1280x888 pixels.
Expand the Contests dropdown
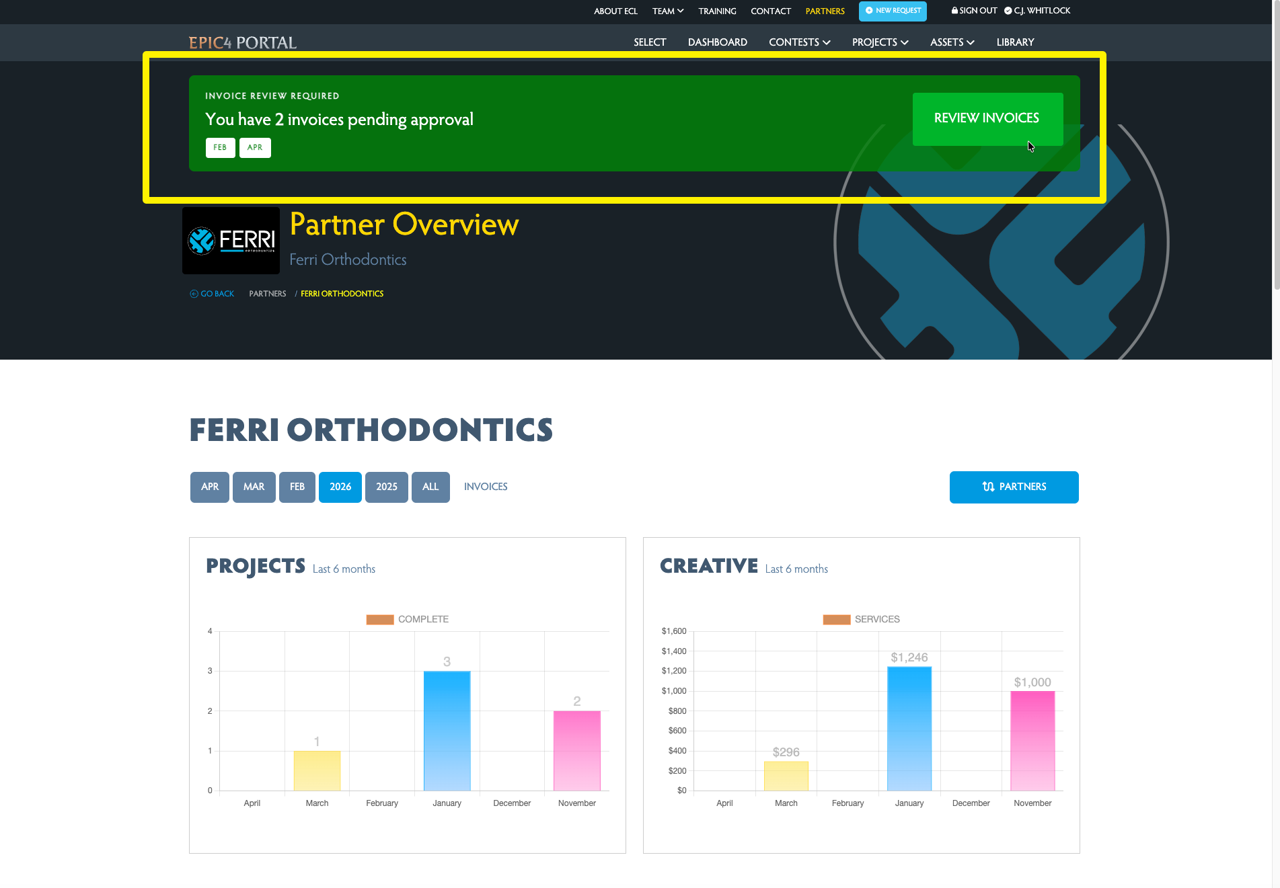(799, 42)
